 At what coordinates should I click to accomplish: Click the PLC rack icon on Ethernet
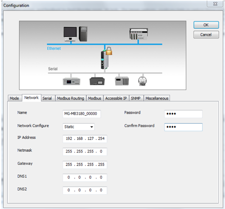139,34
